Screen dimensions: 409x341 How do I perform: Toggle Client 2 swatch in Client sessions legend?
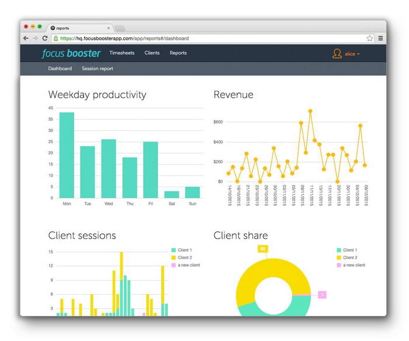point(174,258)
